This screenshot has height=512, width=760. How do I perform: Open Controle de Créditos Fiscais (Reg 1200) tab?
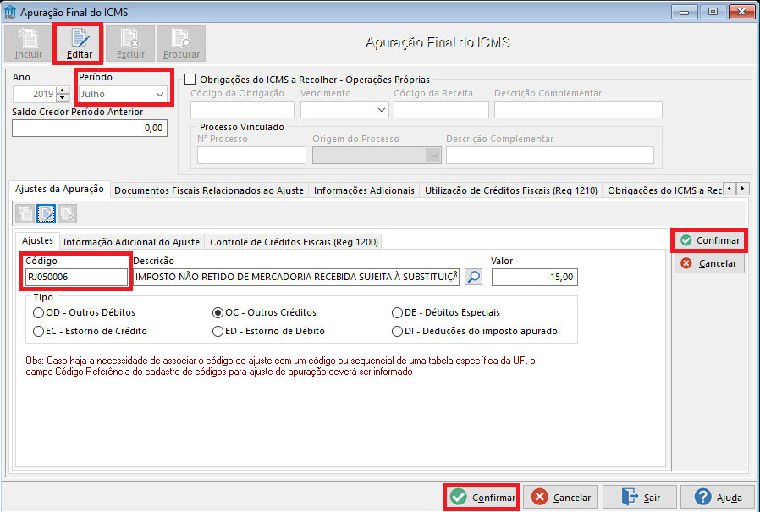click(x=294, y=242)
